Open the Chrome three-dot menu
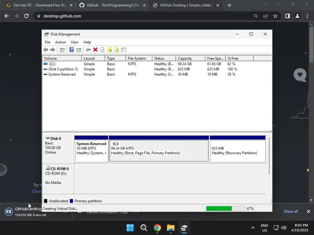The image size is (314, 235). tap(307, 16)
